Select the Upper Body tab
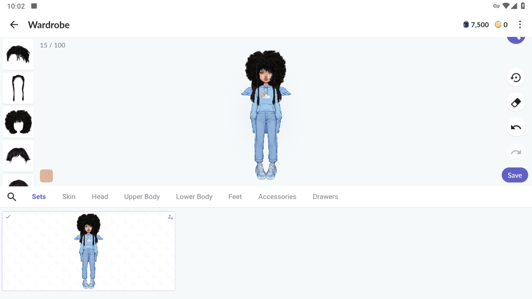The width and height of the screenshot is (532, 299). [142, 197]
